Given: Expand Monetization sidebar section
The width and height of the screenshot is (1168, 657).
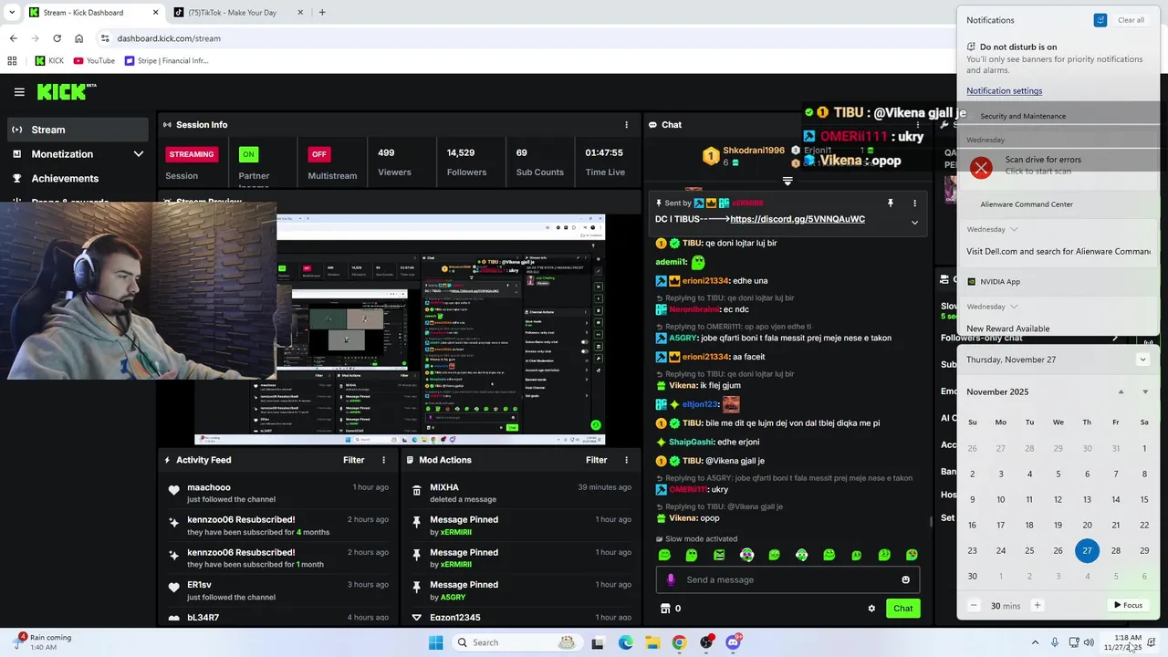Looking at the screenshot, I should [x=139, y=154].
